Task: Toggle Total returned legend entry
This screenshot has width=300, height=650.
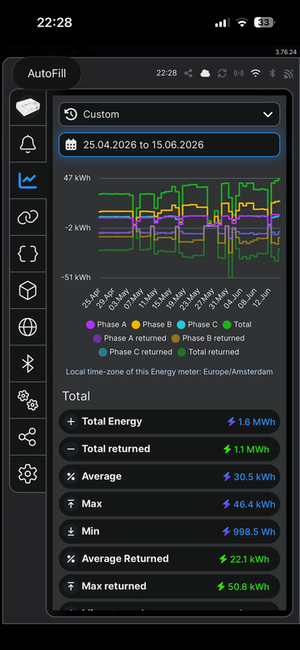Action: pyautogui.click(x=208, y=352)
